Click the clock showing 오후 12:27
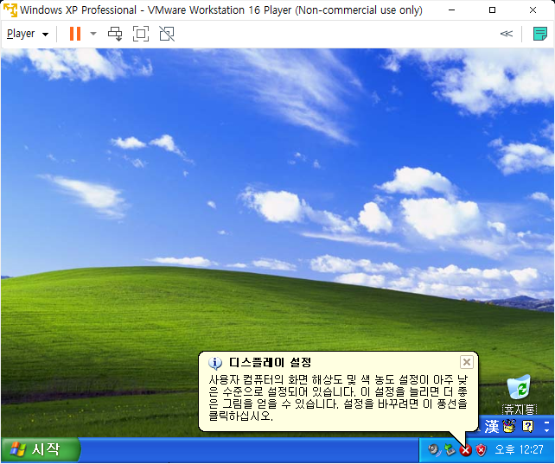Screen dimensions: 555x464 click(519, 450)
